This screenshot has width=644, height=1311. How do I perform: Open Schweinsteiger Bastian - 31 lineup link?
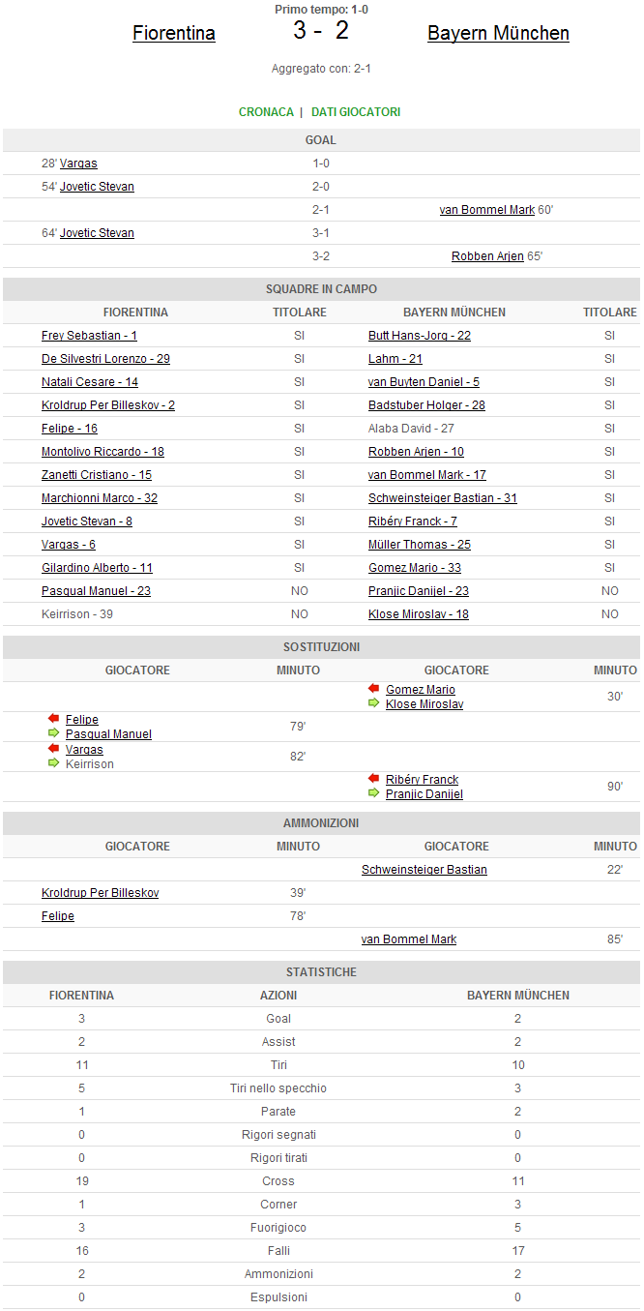point(443,498)
